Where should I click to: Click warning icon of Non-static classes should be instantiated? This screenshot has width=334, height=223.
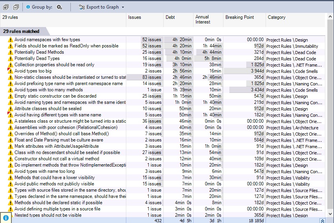point(10,77)
